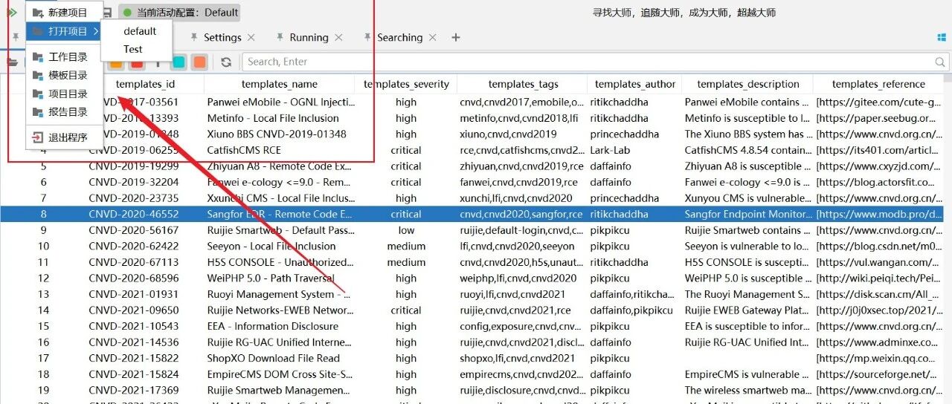952x404 pixels.
Task: Sort by templates_severity column header
Action: click(406, 84)
